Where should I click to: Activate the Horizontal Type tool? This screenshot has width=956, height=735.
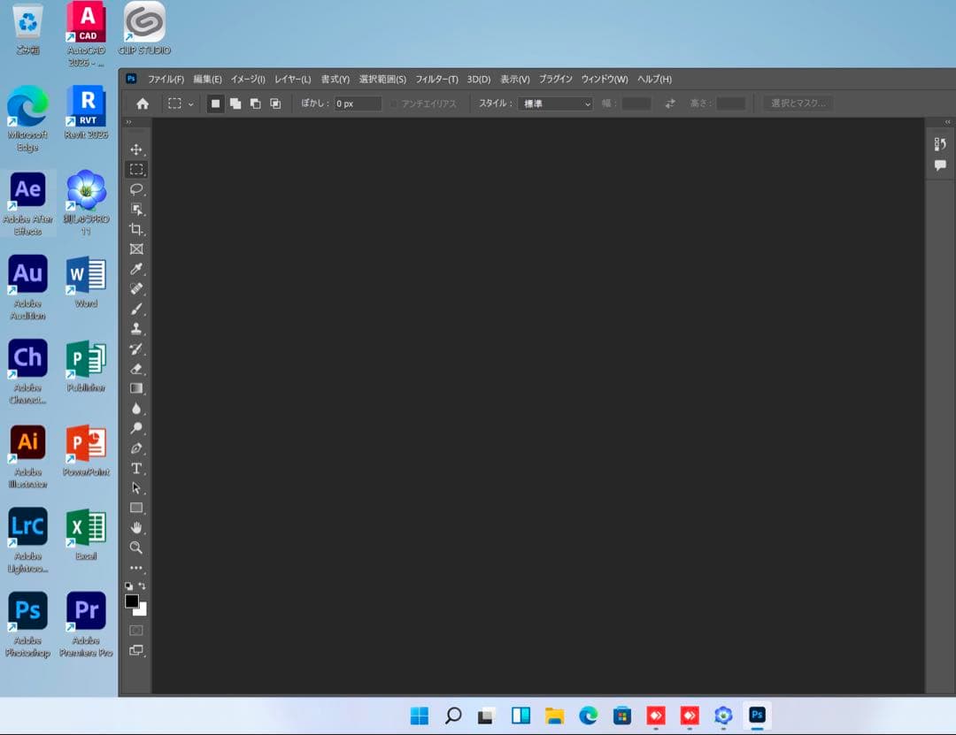click(136, 468)
